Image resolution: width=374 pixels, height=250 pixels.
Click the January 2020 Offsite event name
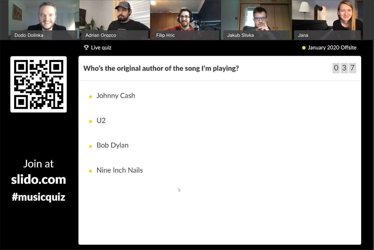[x=332, y=47]
